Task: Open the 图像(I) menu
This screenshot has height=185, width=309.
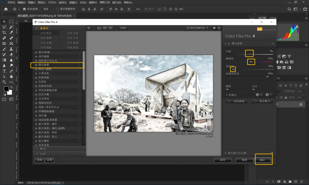Action: point(31,3)
